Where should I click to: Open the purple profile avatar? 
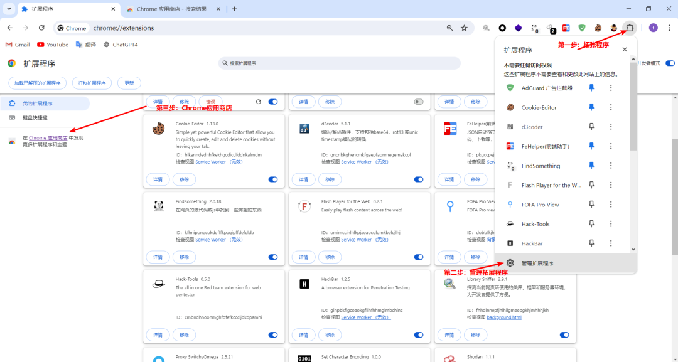(x=654, y=28)
